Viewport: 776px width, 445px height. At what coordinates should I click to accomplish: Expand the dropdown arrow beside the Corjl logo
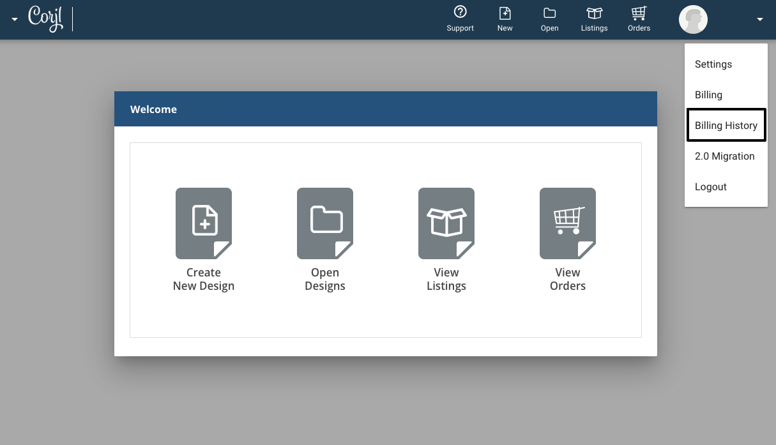point(15,20)
